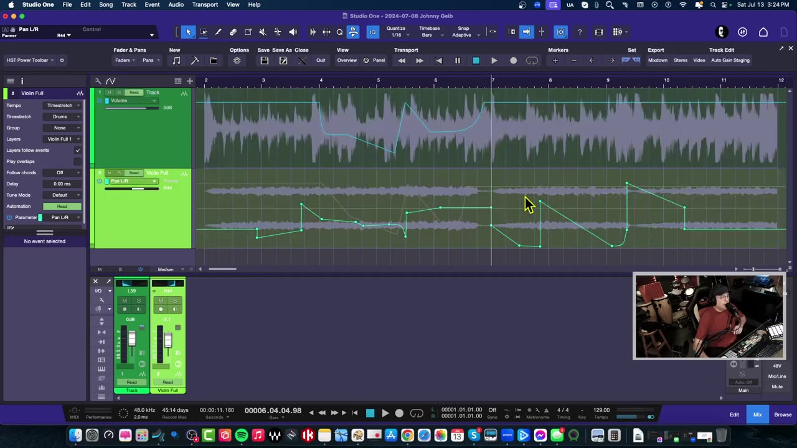This screenshot has width=797, height=448.
Task: Toggle the IQ quantize button
Action: click(372, 32)
